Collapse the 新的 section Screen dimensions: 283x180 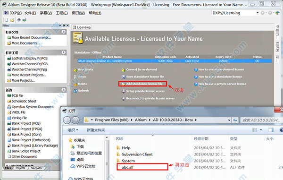click(x=64, y=90)
